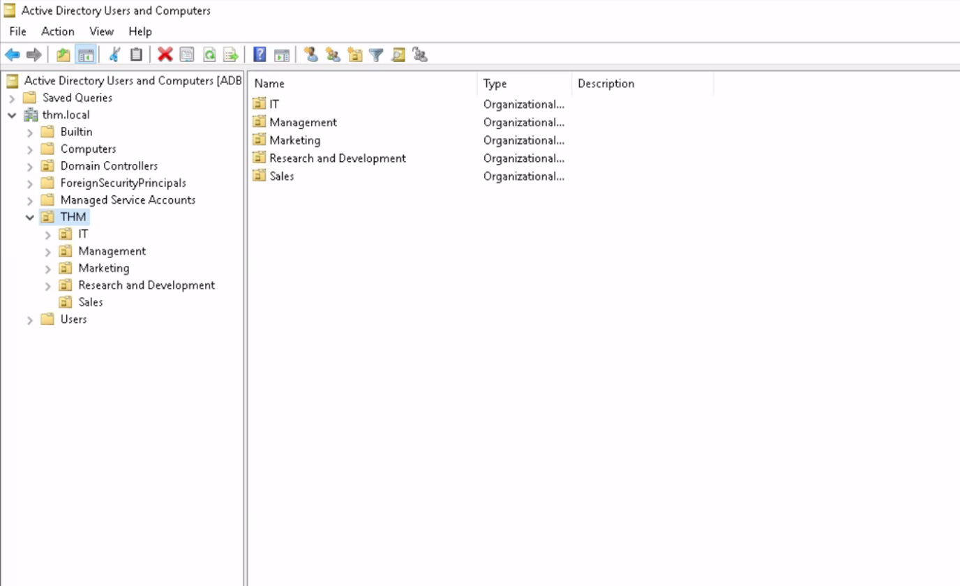This screenshot has height=586, width=960.
Task: Expand the ForeignSecurityPrincipals node
Action: [x=30, y=183]
